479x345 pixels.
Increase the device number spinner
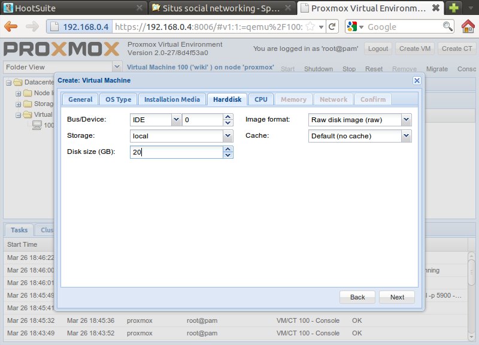pyautogui.click(x=228, y=117)
